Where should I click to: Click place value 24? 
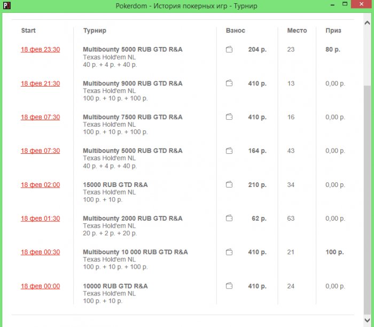(x=291, y=286)
